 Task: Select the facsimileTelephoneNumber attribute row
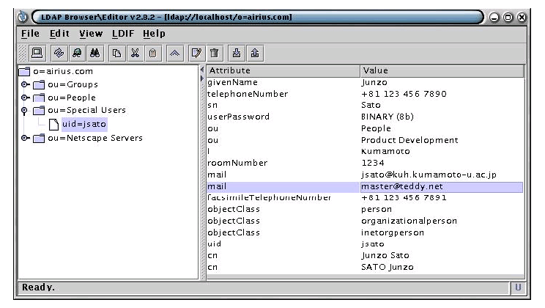[x=365, y=198]
